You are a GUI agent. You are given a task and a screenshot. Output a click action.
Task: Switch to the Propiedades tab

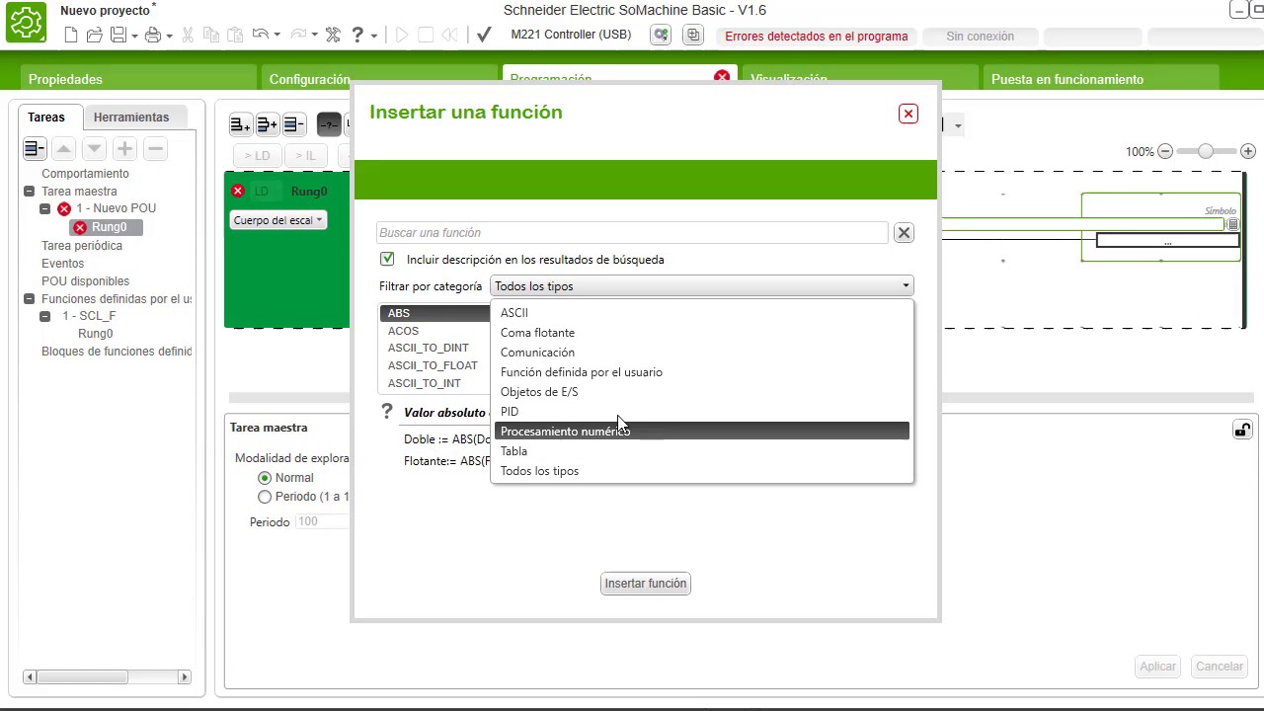click(x=138, y=79)
